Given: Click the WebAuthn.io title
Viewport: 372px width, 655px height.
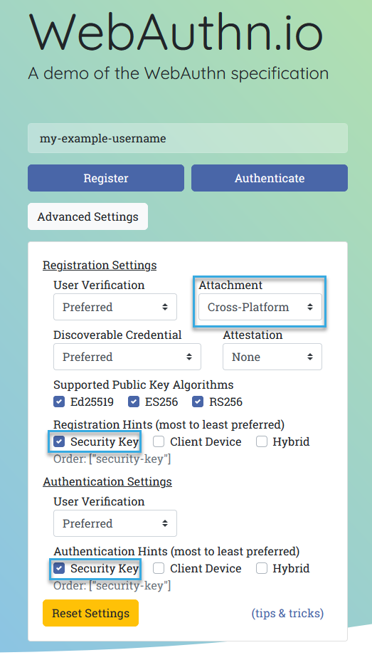Looking at the screenshot, I should (176, 33).
